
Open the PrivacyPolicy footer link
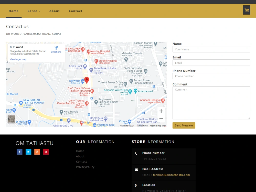point(85,167)
